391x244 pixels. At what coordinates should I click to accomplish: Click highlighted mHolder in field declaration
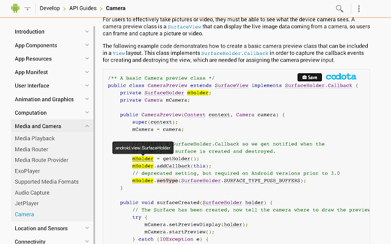click(x=198, y=93)
